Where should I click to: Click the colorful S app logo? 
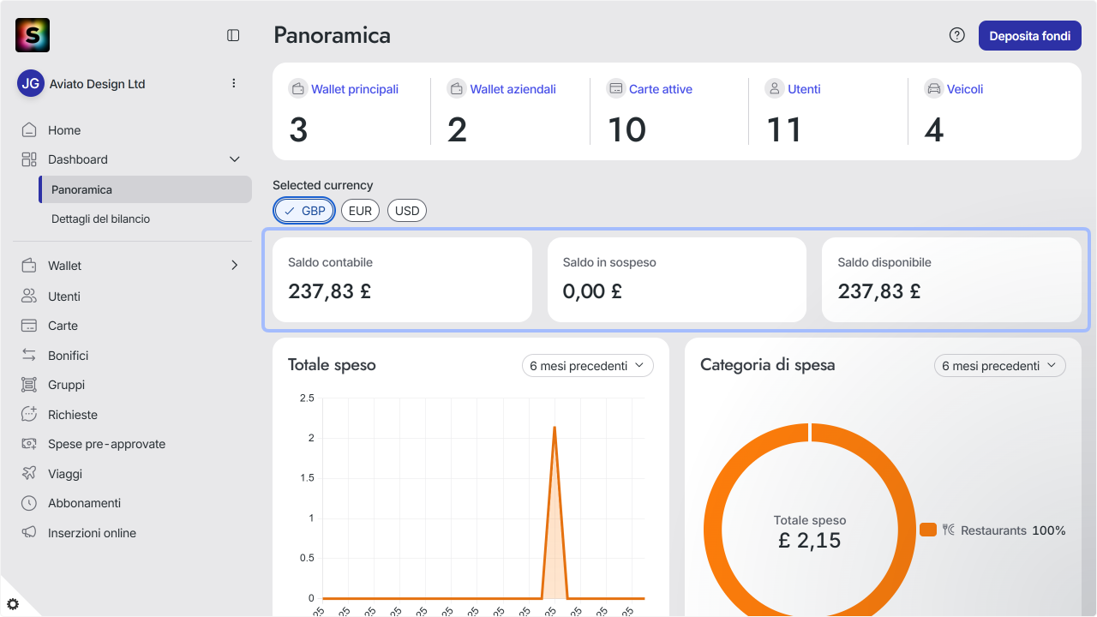(x=33, y=35)
